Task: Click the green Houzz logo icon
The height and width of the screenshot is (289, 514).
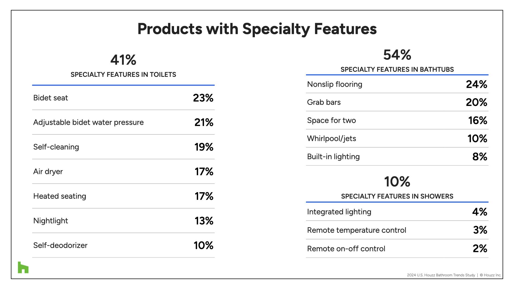Action: pos(23,267)
